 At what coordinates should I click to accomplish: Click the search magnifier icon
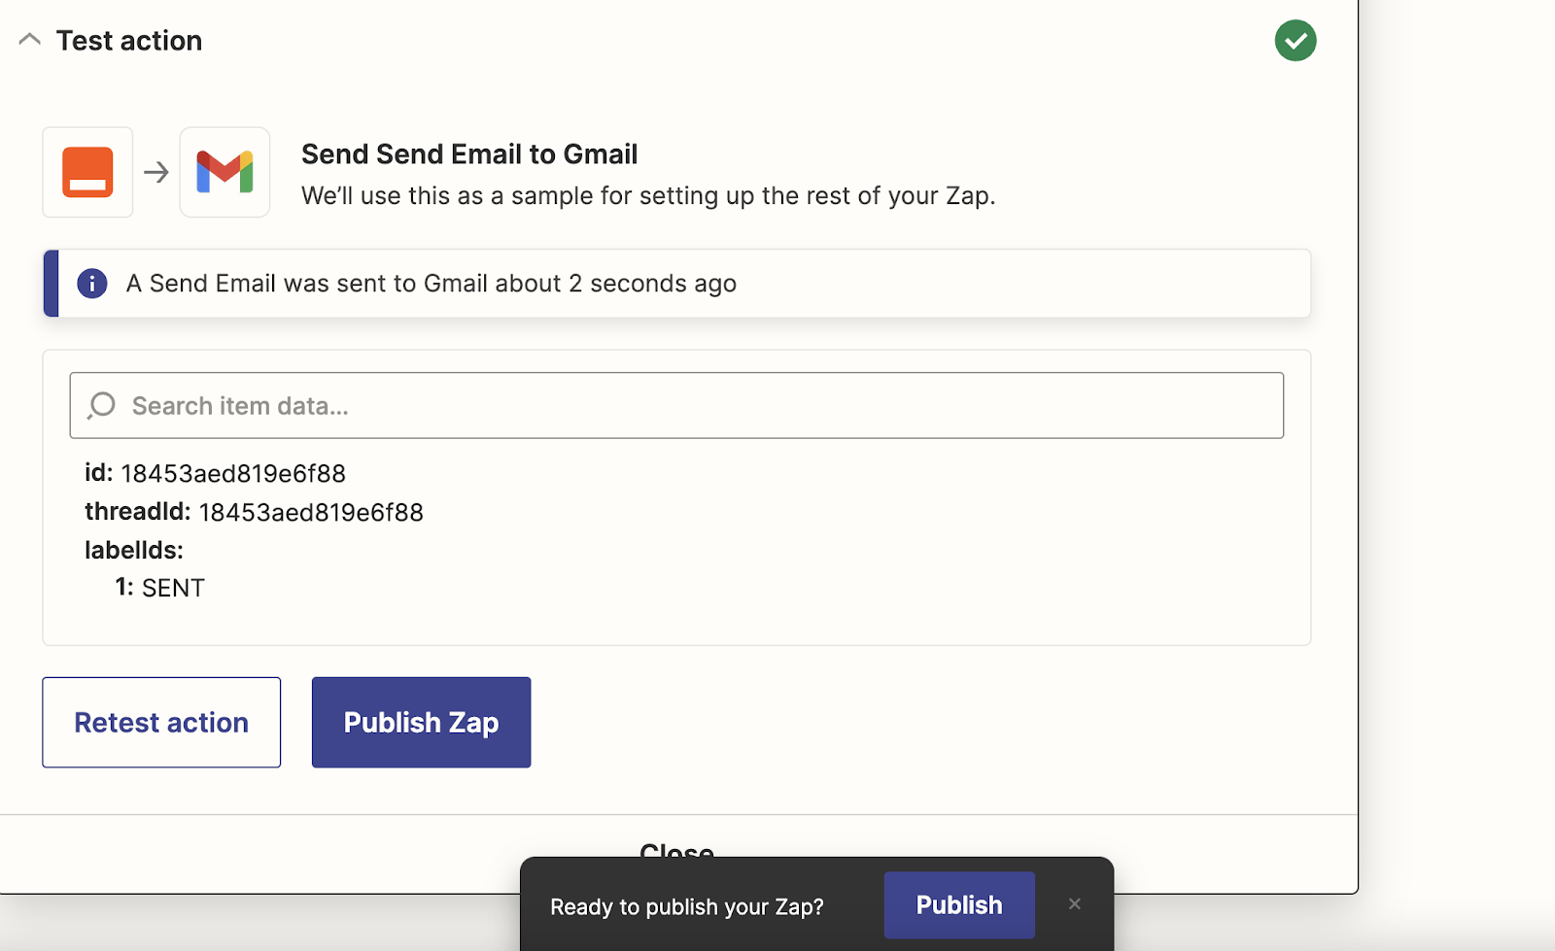tap(101, 405)
